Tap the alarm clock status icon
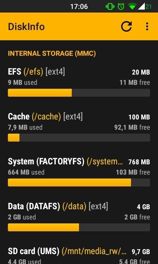The image size is (158, 264). [x=121, y=7]
